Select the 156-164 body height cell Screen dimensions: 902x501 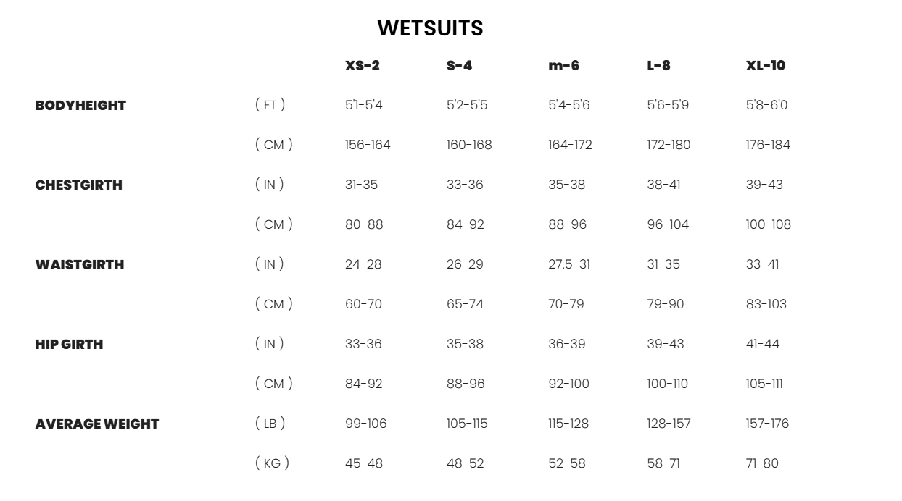pyautogui.click(x=368, y=145)
